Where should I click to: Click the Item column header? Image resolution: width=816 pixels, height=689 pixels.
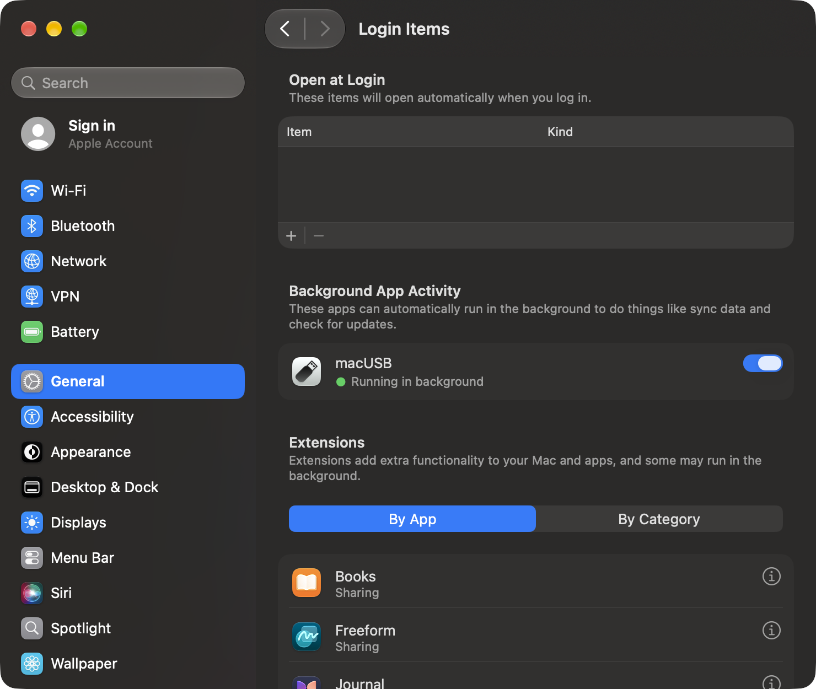[x=299, y=132]
